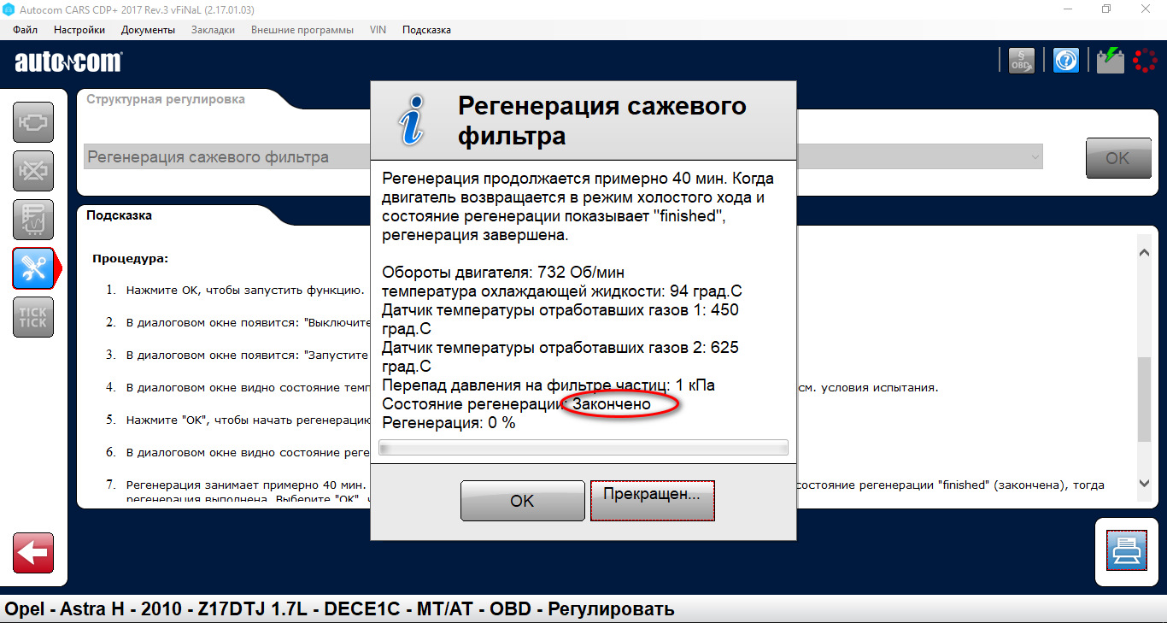Viewport: 1167px width, 623px height.
Task: Confirm the dialog with OK
Action: pyautogui.click(x=522, y=501)
